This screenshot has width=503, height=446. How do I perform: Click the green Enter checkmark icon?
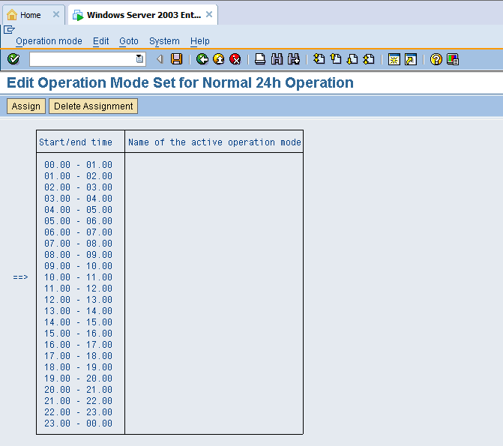13,59
